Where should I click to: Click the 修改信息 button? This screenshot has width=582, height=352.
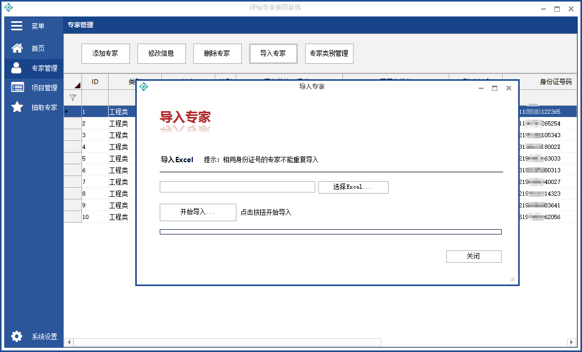161,53
